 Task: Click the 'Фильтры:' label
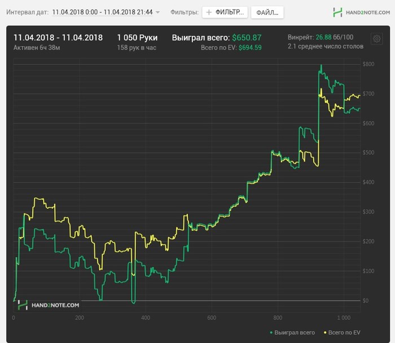click(x=185, y=12)
